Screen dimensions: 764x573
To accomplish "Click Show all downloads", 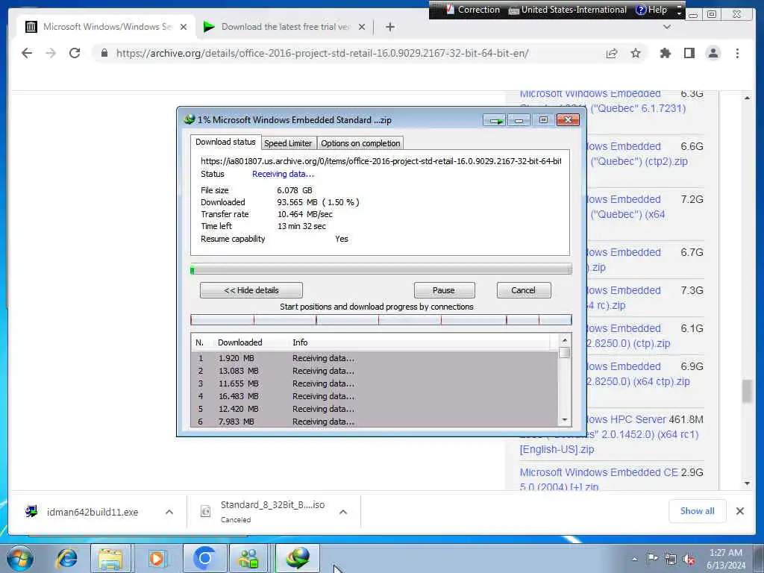I will tap(698, 511).
